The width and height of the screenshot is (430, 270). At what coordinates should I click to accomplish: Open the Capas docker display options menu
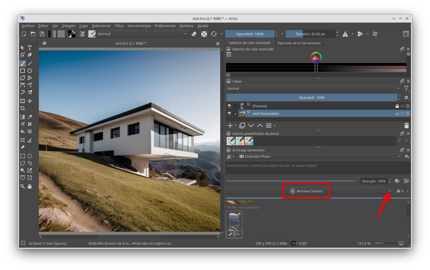(406, 97)
